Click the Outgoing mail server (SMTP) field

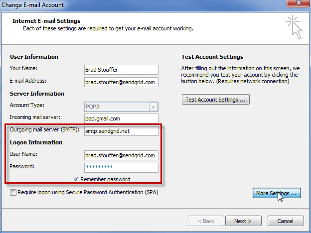click(121, 131)
